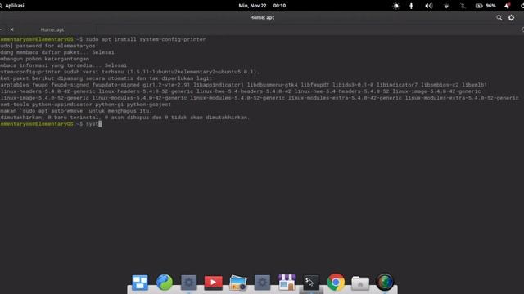Open second gear settings dock icon
This screenshot has height=294, width=524.
click(262, 283)
